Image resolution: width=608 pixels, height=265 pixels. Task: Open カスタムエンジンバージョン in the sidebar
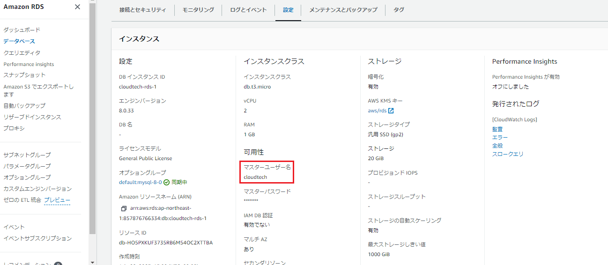click(x=37, y=189)
